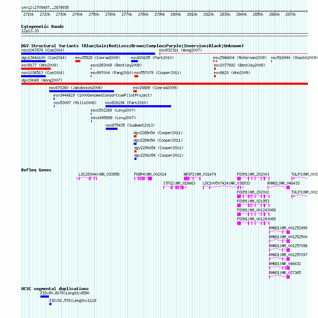Click the 2710k ruler tick label
The image size is (318, 318).
pos(29,14)
